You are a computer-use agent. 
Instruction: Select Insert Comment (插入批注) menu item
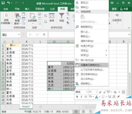[92, 60]
